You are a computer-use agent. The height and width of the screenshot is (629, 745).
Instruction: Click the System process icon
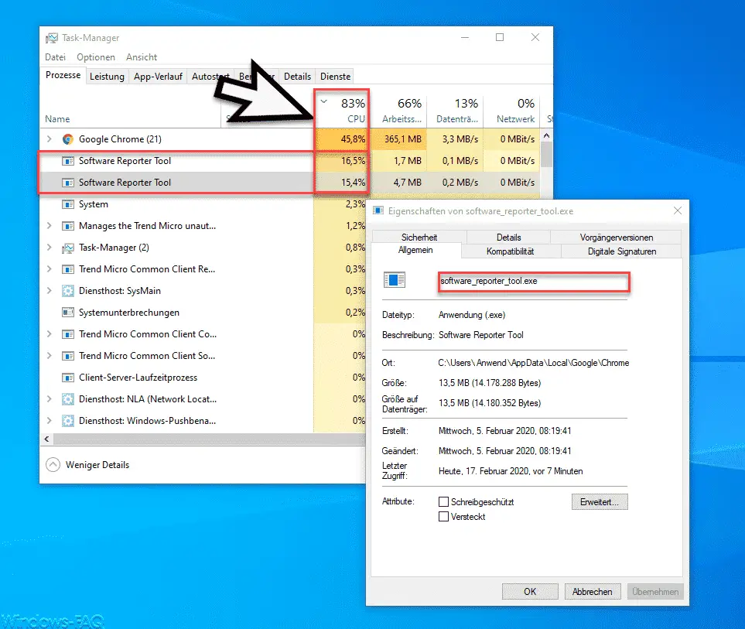68,204
